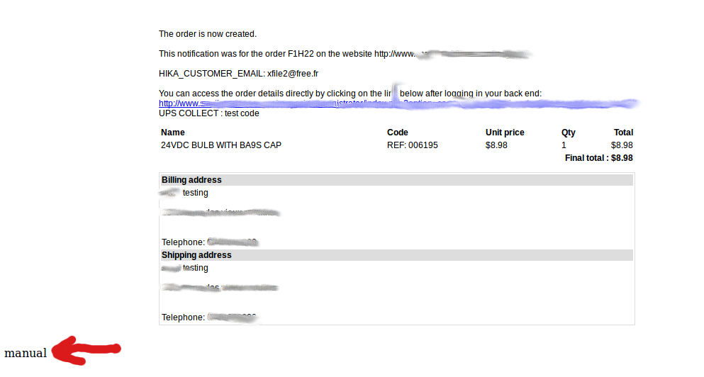Click the Shipping address header bar
The image size is (704, 377).
point(397,255)
